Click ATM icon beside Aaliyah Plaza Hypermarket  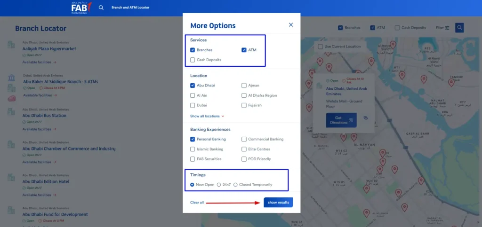[x=11, y=45]
